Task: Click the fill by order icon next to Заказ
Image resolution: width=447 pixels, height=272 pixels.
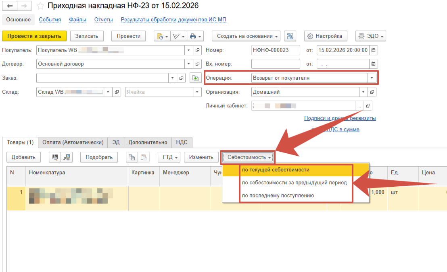Action: (x=195, y=78)
